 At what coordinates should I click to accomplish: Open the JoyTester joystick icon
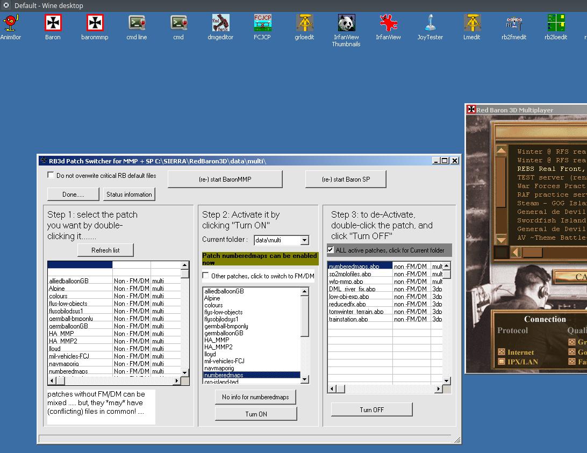tap(430, 23)
